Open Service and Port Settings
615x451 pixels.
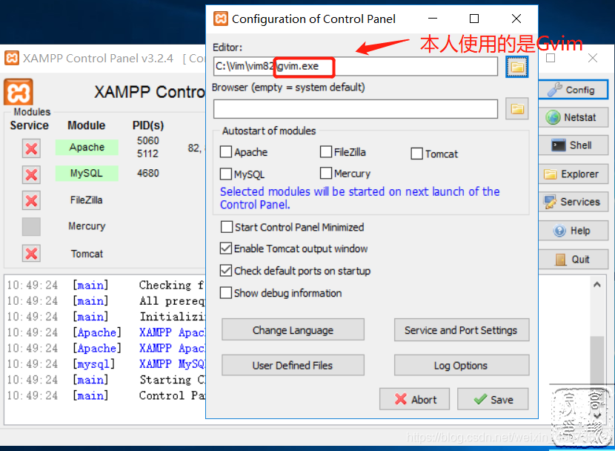461,329
